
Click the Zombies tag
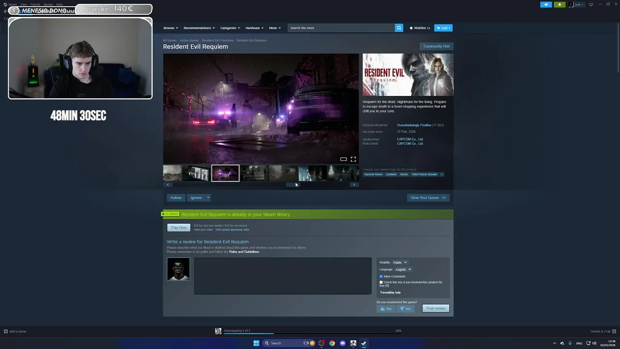[x=391, y=174]
